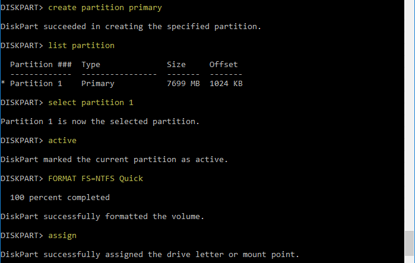Click the '1024 KB' offset value
415x263 pixels.
coord(226,83)
